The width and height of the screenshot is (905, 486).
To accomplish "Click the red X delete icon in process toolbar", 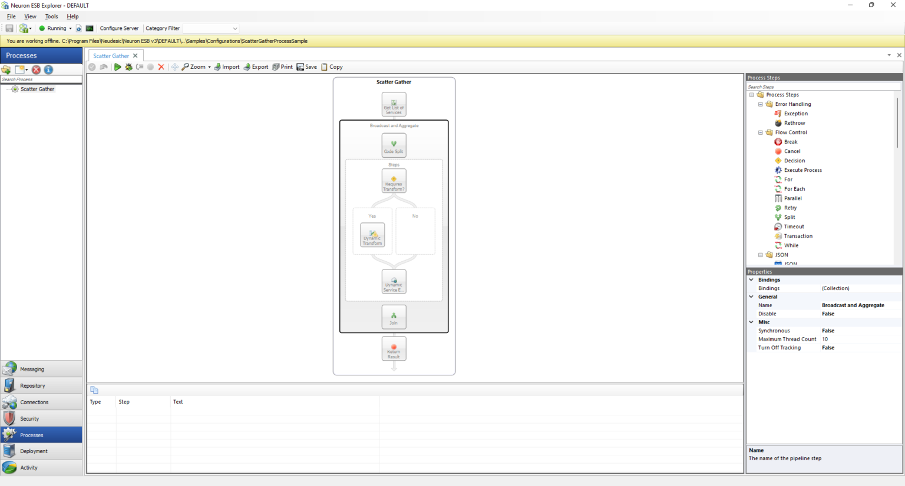I will pos(161,67).
